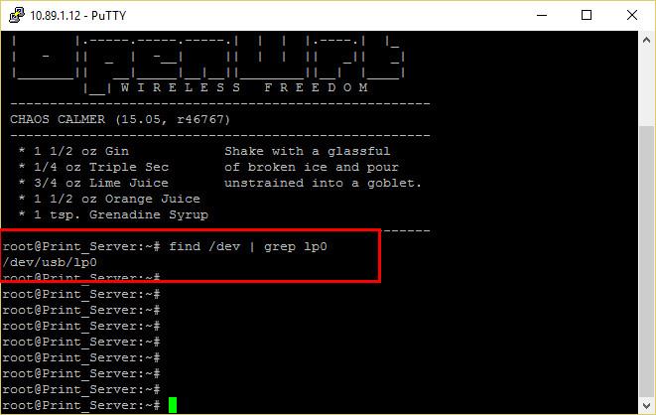Maximize the PuTTY window
This screenshot has width=656, height=415.
point(587,16)
